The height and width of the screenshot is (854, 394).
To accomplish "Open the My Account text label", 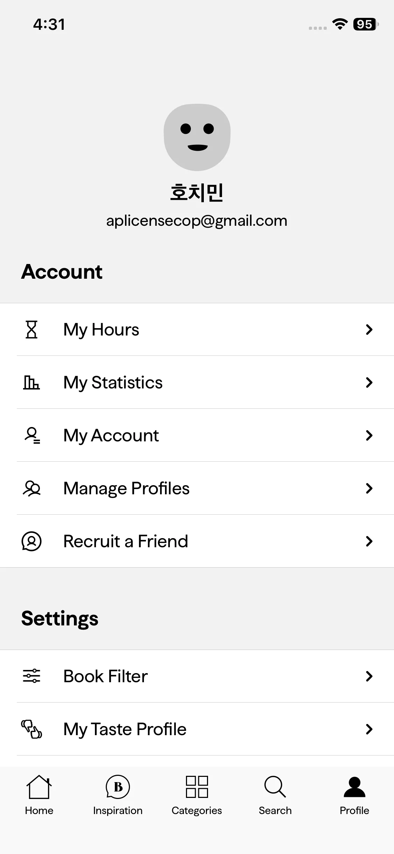I will pos(111,435).
